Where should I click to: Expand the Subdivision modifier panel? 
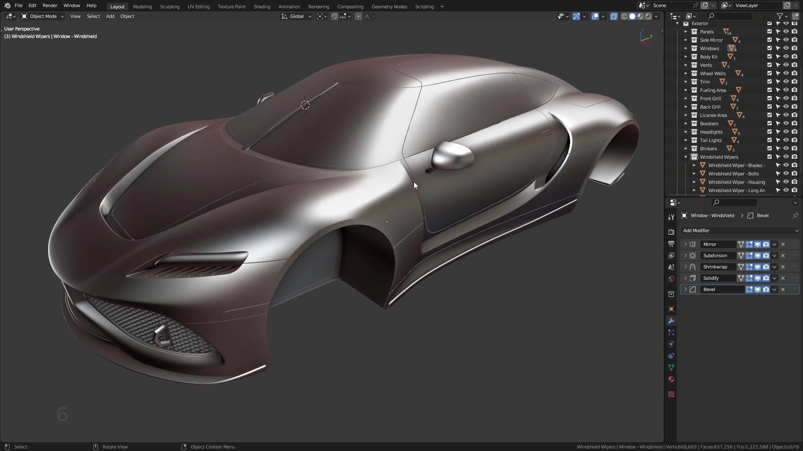[685, 256]
